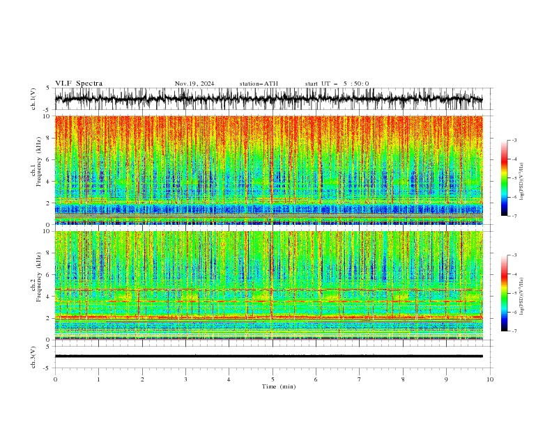The image size is (552, 426).
Task: Click the "VLF Spectra" title text
Action: (x=79, y=84)
